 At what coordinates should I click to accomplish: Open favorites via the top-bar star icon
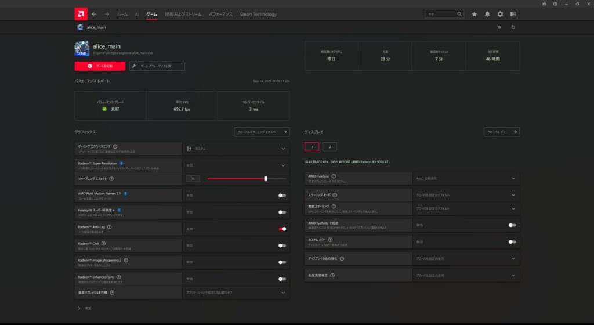475,14
